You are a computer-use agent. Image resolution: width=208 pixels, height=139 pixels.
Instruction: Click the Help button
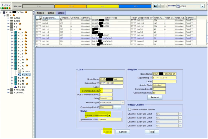(152, 132)
